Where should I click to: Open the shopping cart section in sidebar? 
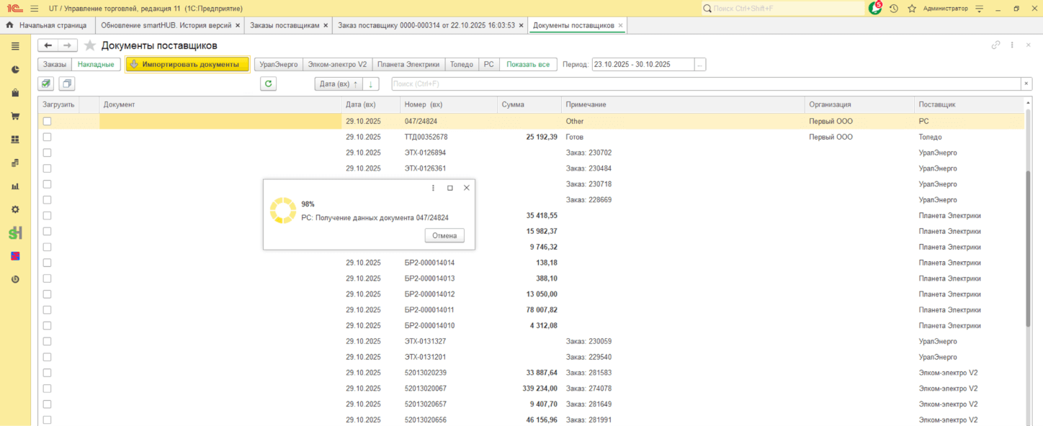15,116
